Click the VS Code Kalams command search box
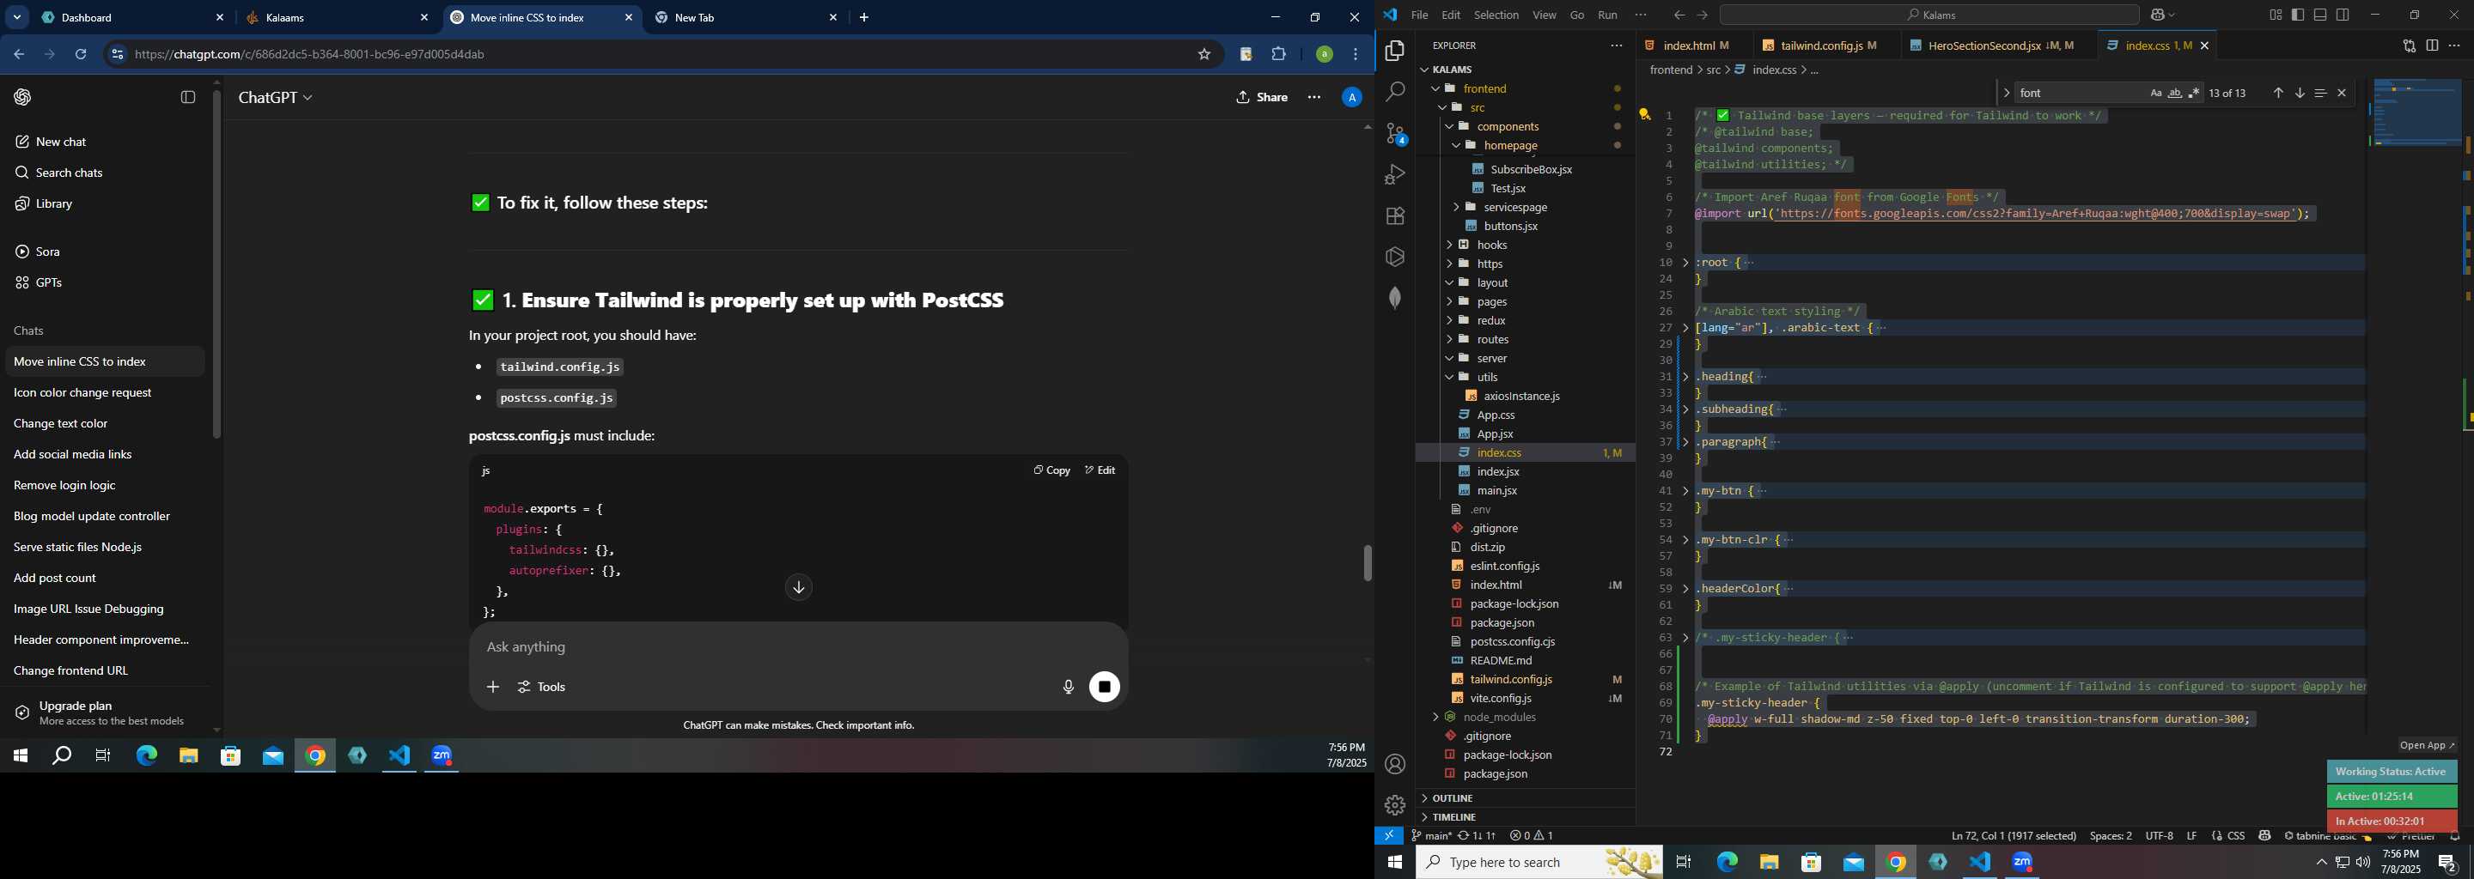This screenshot has height=879, width=2474. click(x=1929, y=15)
